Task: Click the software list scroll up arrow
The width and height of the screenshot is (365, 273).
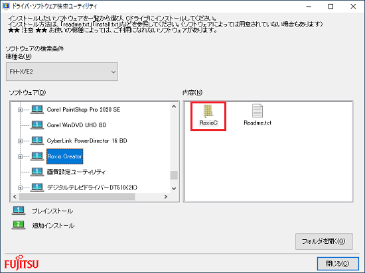Action: (174, 107)
